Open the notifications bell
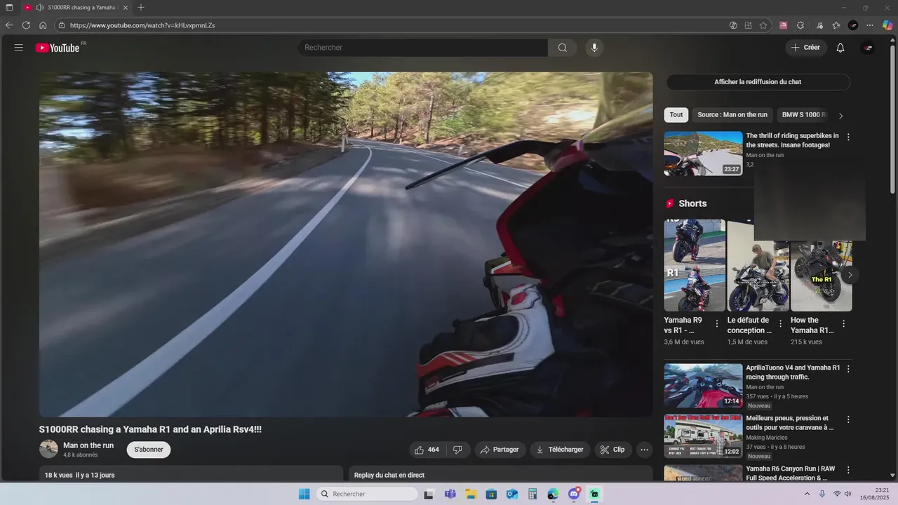Viewport: 898px width, 505px height. click(840, 48)
